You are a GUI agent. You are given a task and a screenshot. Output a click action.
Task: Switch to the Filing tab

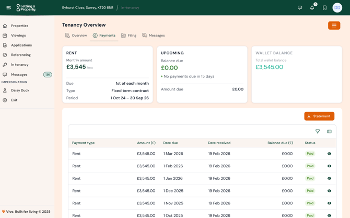pyautogui.click(x=129, y=36)
